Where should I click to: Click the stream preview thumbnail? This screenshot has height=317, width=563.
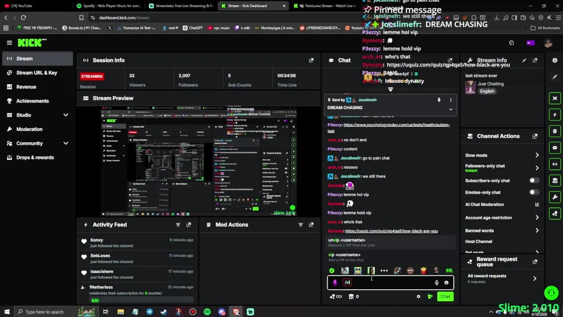point(199,161)
